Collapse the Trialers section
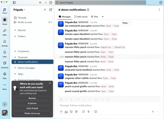Image resolution: width=164 pixels, height=119 pixels. (x=15, y=36)
